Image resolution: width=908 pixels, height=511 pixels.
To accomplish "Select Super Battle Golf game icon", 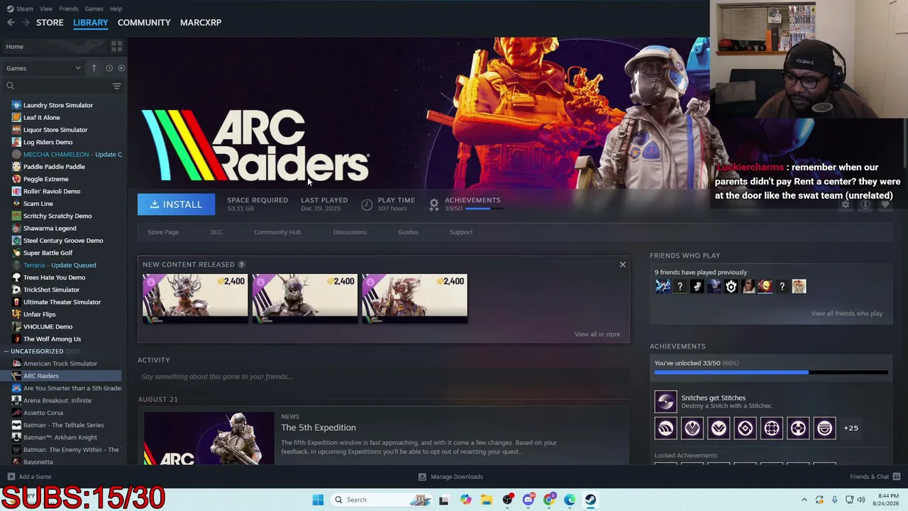I will [x=16, y=253].
